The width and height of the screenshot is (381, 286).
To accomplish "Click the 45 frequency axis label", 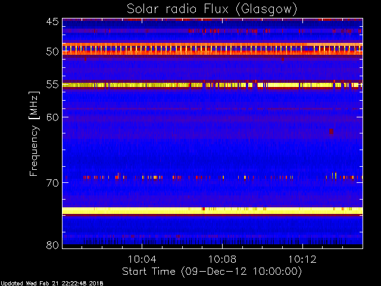I will pos(52,21).
